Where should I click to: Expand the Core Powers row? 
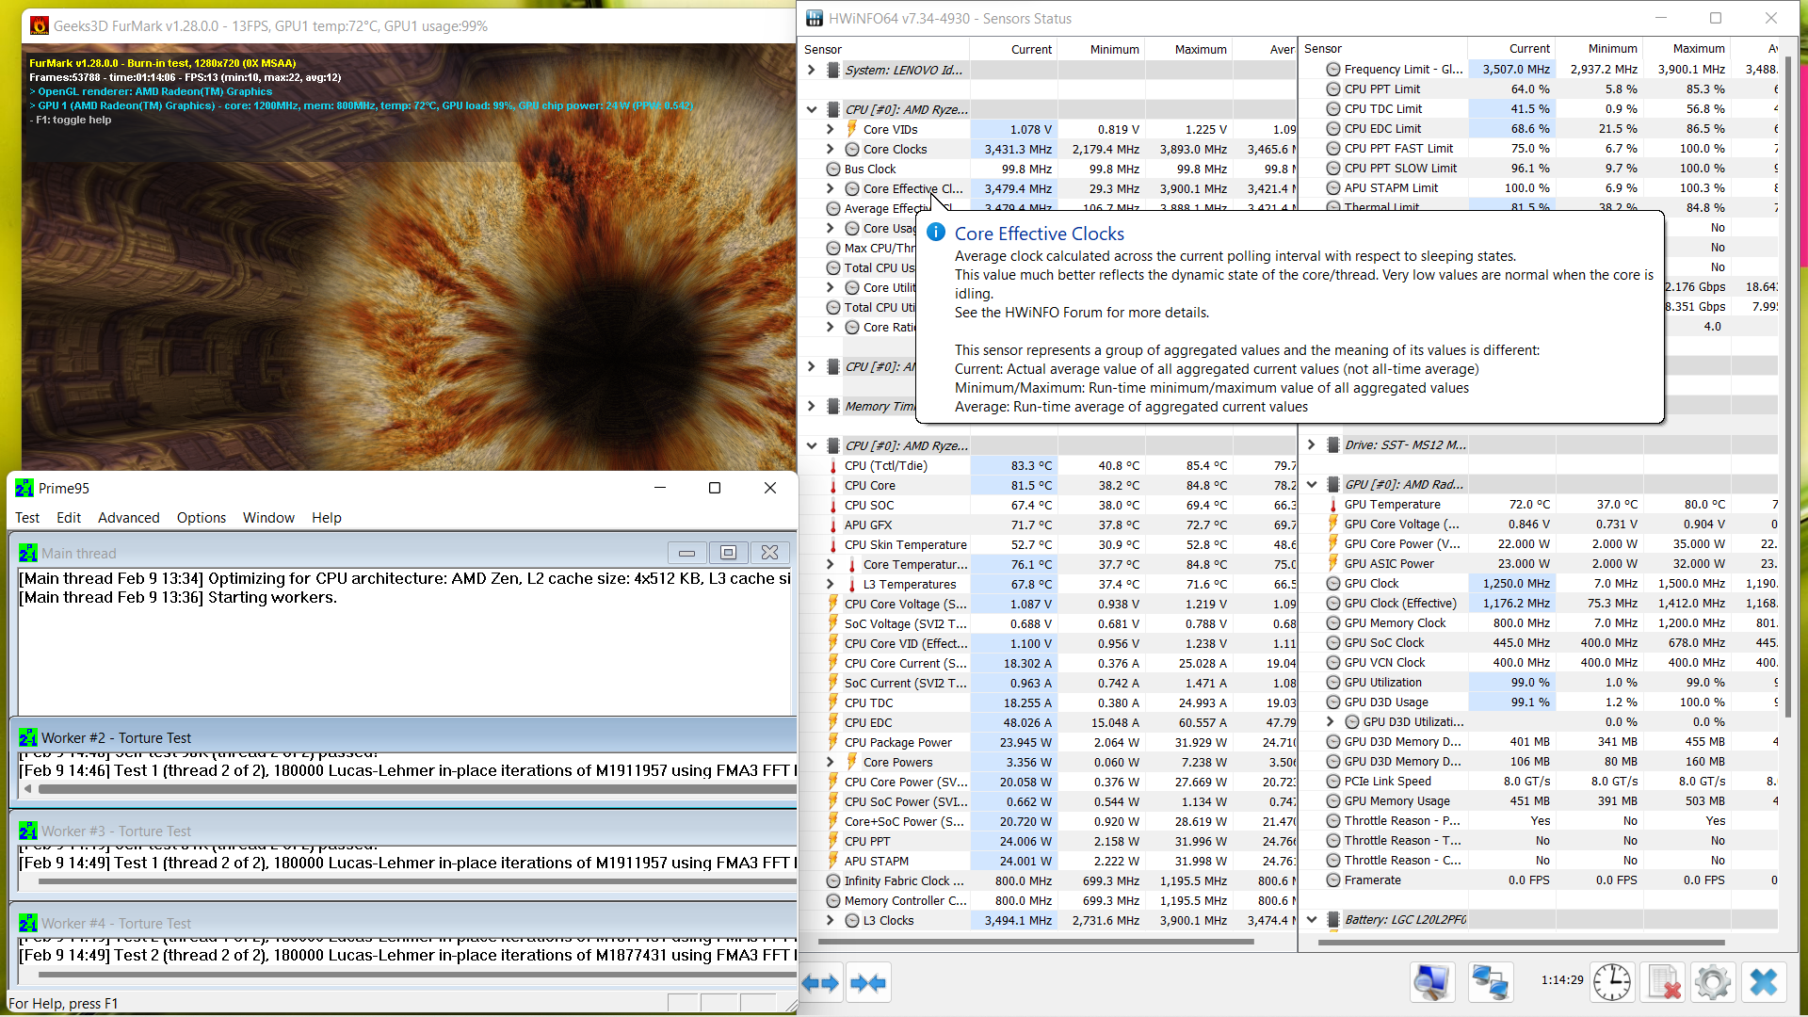[831, 762]
